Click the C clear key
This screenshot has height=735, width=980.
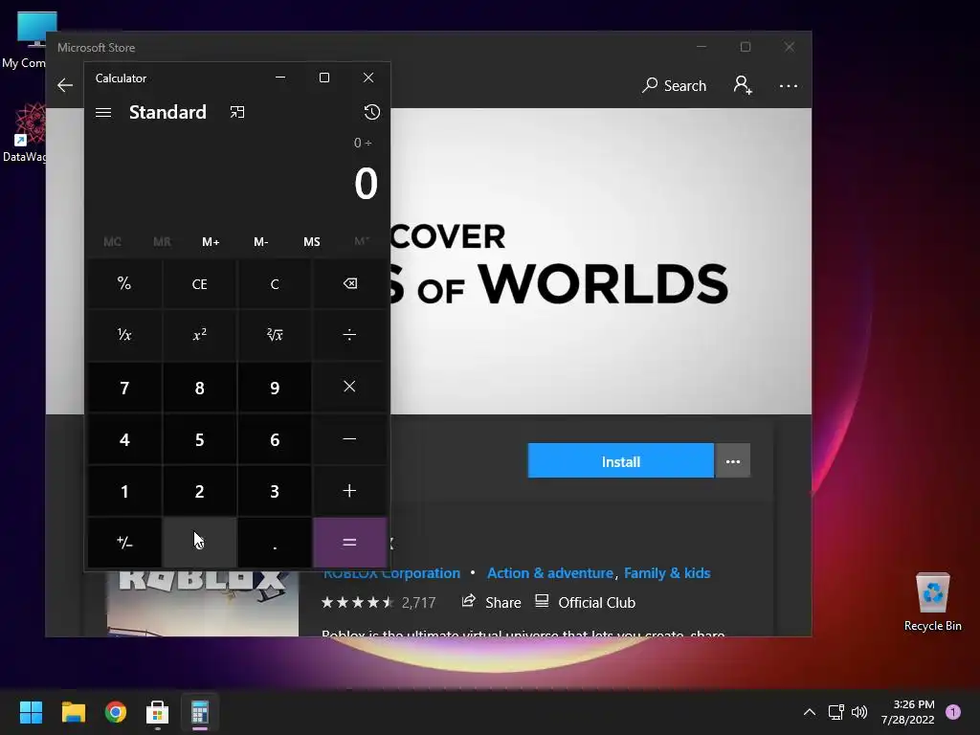coord(275,283)
